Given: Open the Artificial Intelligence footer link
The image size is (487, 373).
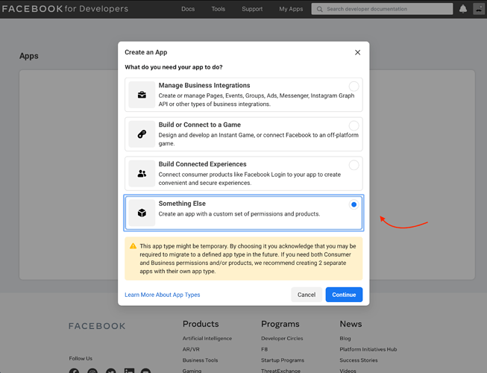Looking at the screenshot, I should point(207,338).
